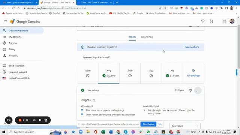Screen dimensions: 240x135
Task: Change United States (US $) region
Action: [19, 78]
